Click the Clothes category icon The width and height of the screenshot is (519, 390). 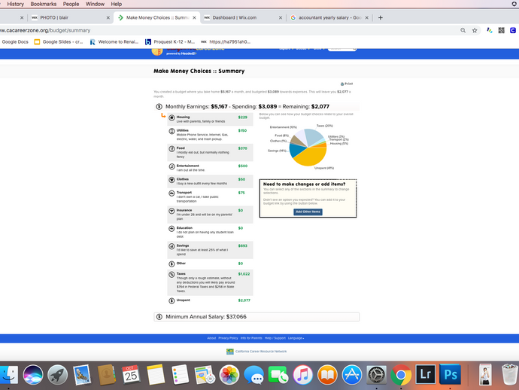click(x=171, y=180)
